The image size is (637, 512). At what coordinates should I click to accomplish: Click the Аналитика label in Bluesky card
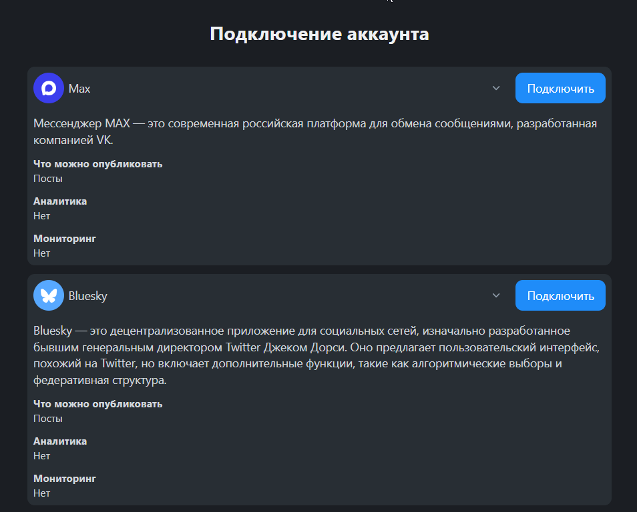point(60,441)
